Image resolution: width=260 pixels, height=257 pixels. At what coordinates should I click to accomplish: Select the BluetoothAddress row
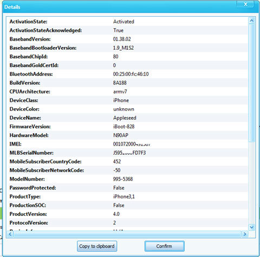[x=128, y=74]
